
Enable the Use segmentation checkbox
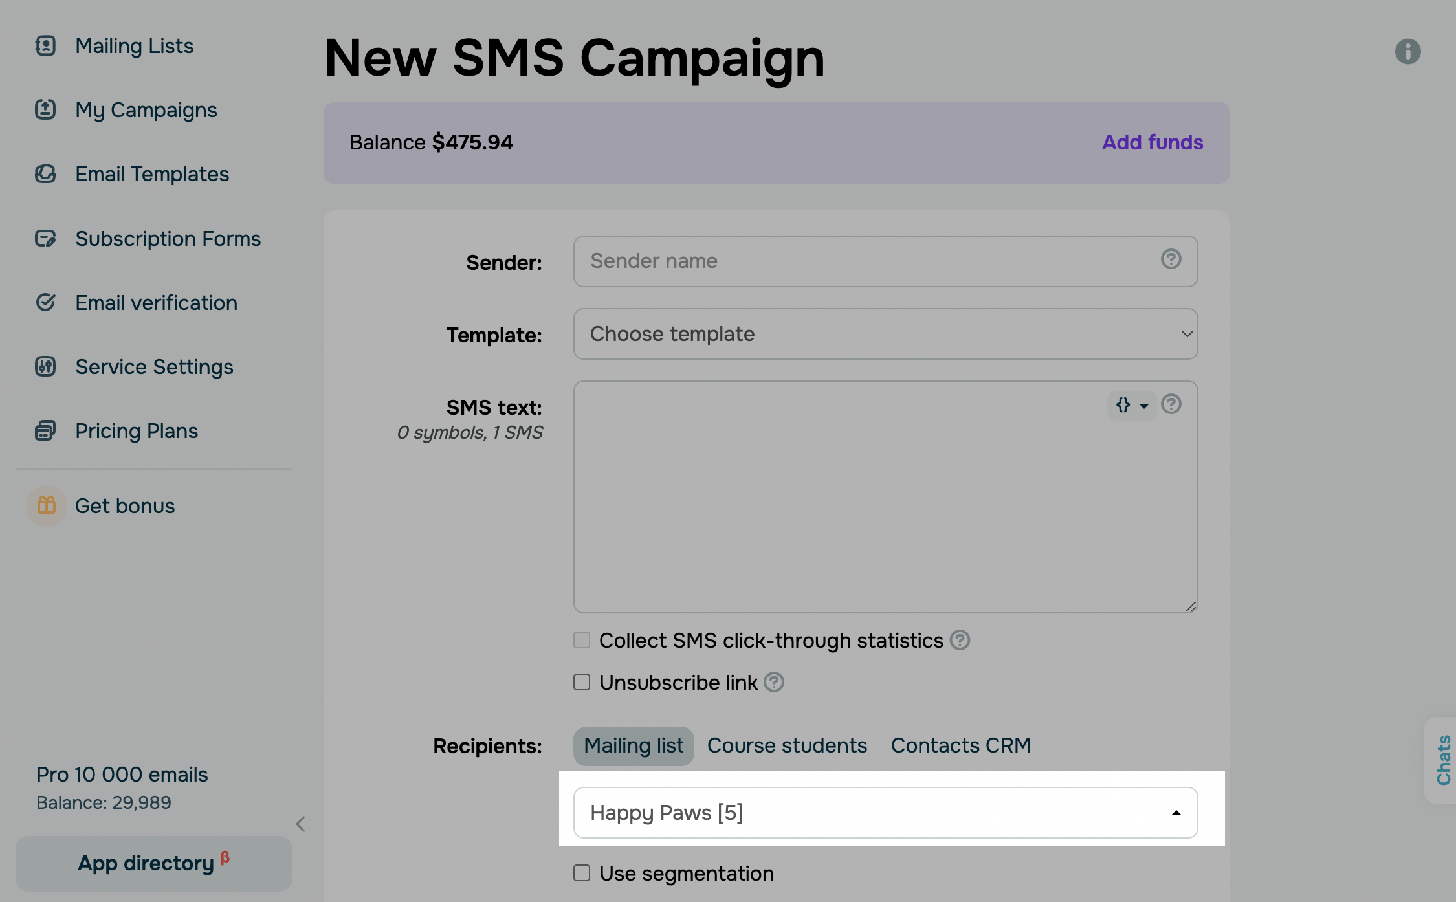(x=582, y=873)
